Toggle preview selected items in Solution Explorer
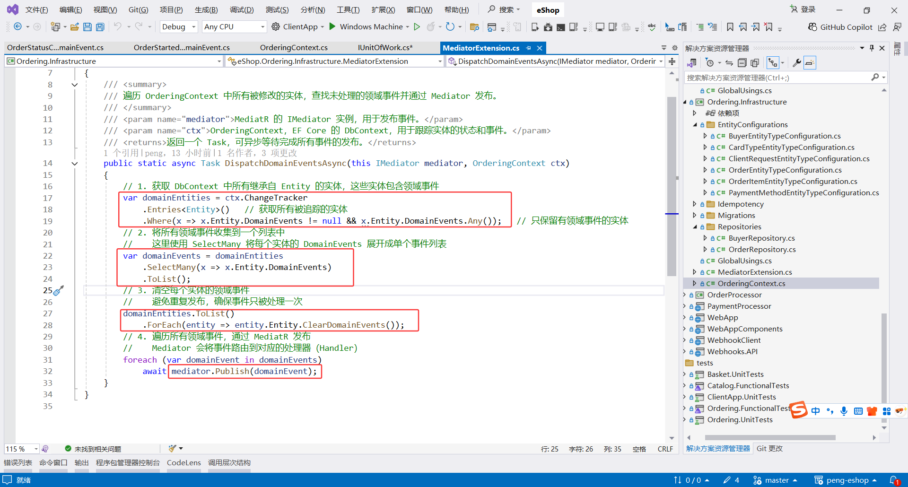This screenshot has height=487, width=908. 810,63
